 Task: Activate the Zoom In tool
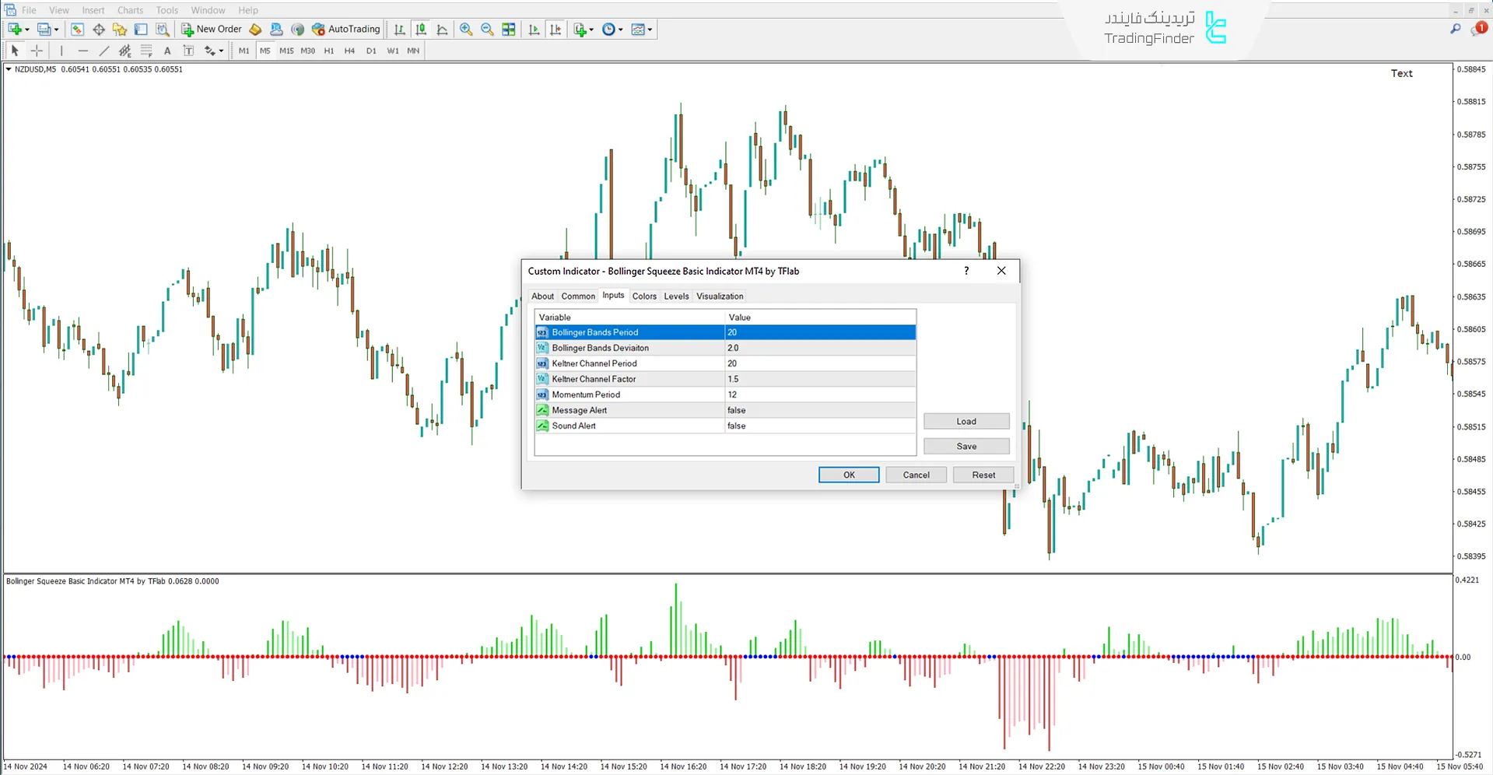tap(466, 29)
